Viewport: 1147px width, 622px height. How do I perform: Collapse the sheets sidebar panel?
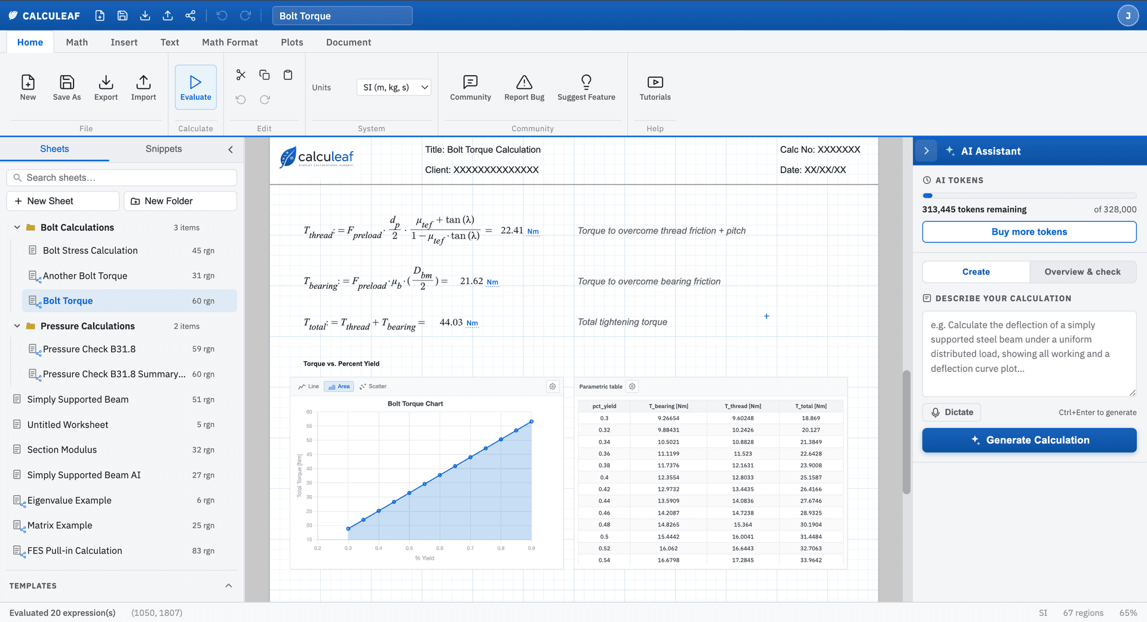(x=231, y=149)
